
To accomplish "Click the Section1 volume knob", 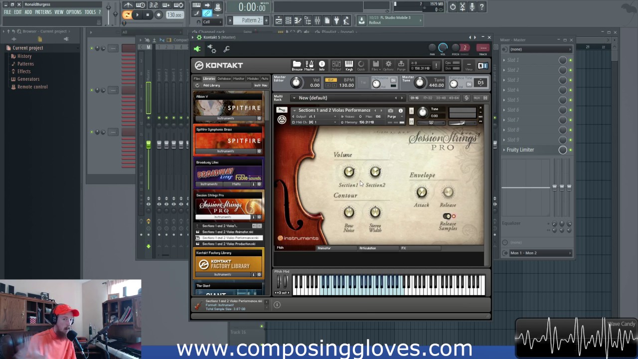I will tap(349, 172).
